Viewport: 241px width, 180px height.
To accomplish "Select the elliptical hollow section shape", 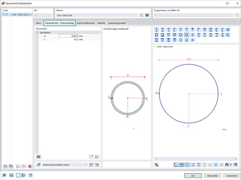I will pyautogui.click(x=192, y=35).
